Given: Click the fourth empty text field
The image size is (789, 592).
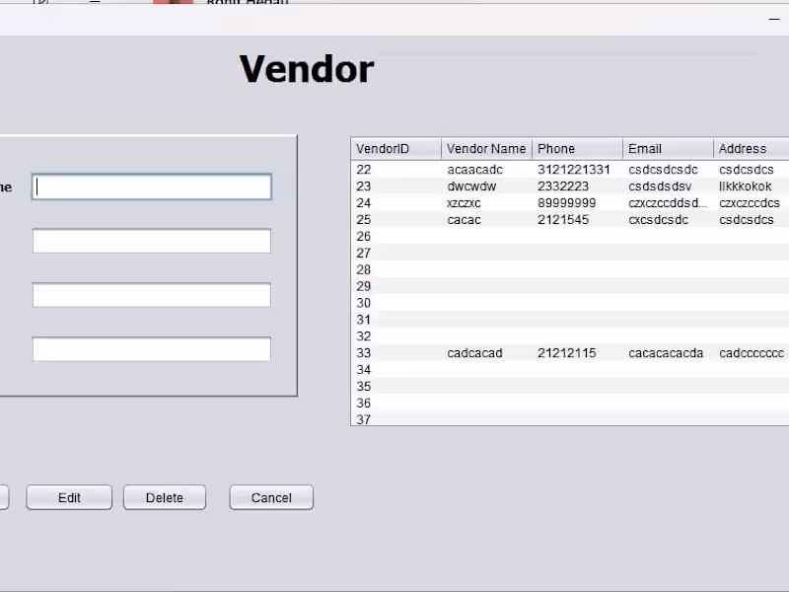Looking at the screenshot, I should (152, 349).
